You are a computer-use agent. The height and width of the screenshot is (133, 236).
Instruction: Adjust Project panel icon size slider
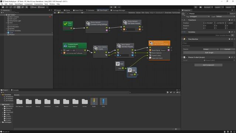[176, 129]
